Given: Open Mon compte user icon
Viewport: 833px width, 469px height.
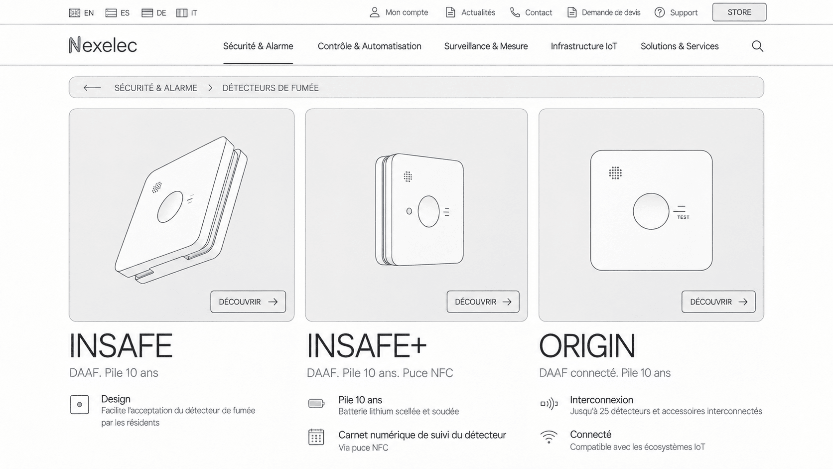Looking at the screenshot, I should 375,12.
